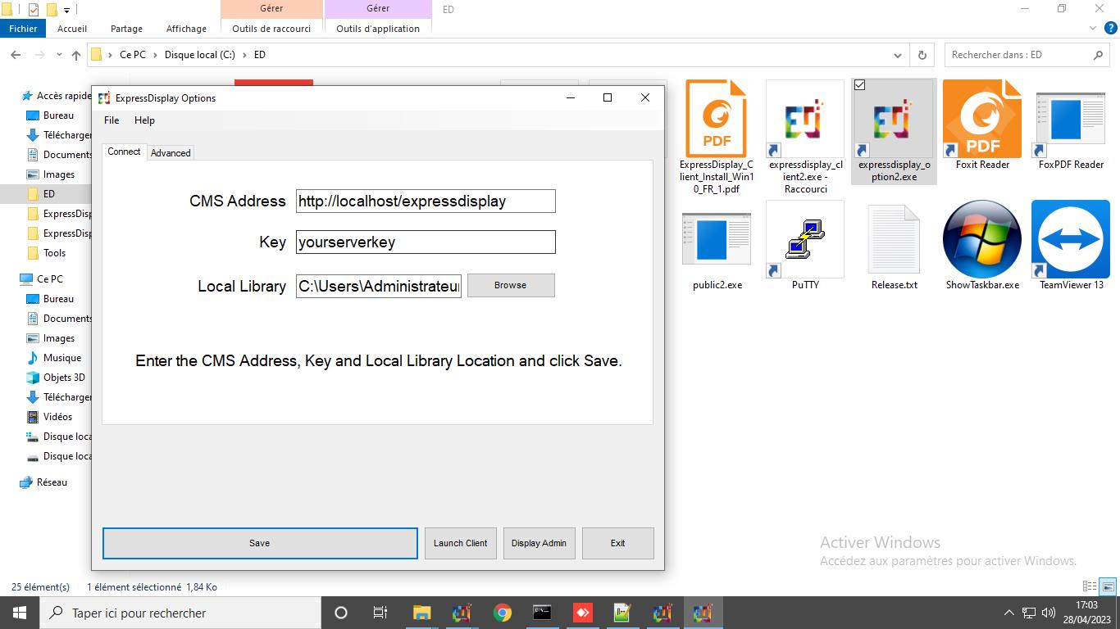1120x629 pixels.
Task: Collapse the Ce PC tree node
Action: coord(12,279)
